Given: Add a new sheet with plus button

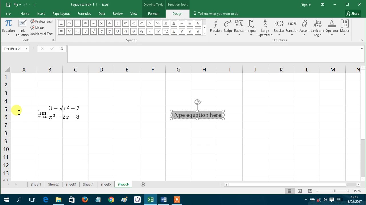Looking at the screenshot, I should [143, 184].
